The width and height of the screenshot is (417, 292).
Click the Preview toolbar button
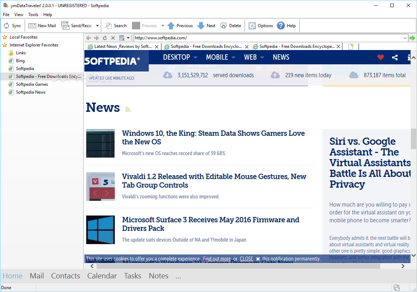click(145, 26)
